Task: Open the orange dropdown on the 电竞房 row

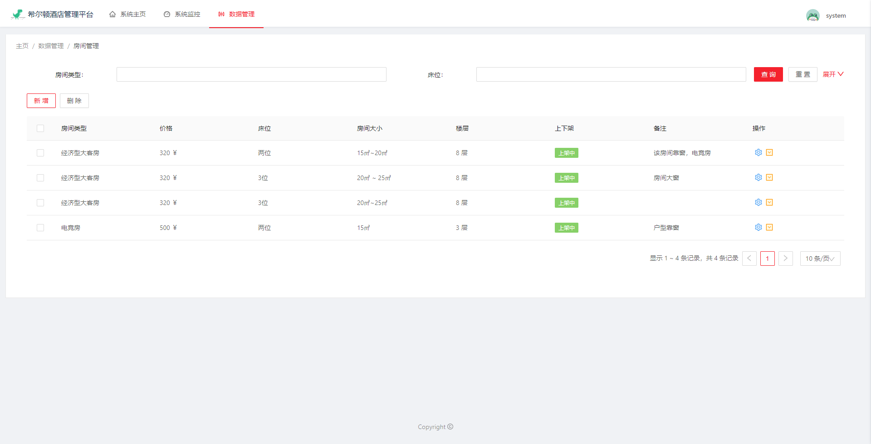Action: click(770, 227)
